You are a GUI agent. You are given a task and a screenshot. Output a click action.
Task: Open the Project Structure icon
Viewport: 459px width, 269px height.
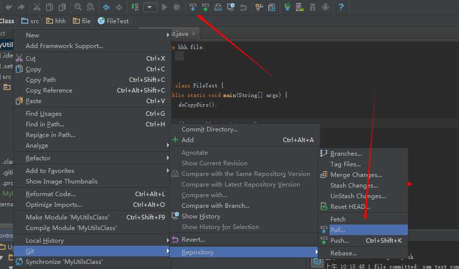[272, 7]
